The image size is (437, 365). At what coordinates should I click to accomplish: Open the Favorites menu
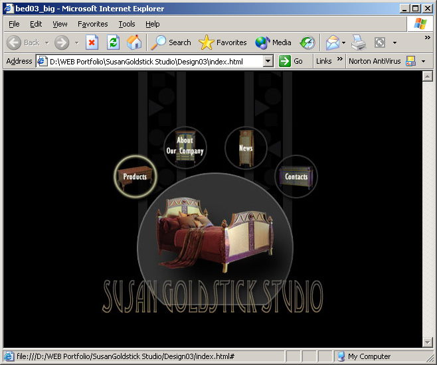[x=92, y=24]
